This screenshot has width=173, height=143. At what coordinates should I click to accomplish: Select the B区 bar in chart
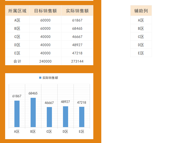33,112
